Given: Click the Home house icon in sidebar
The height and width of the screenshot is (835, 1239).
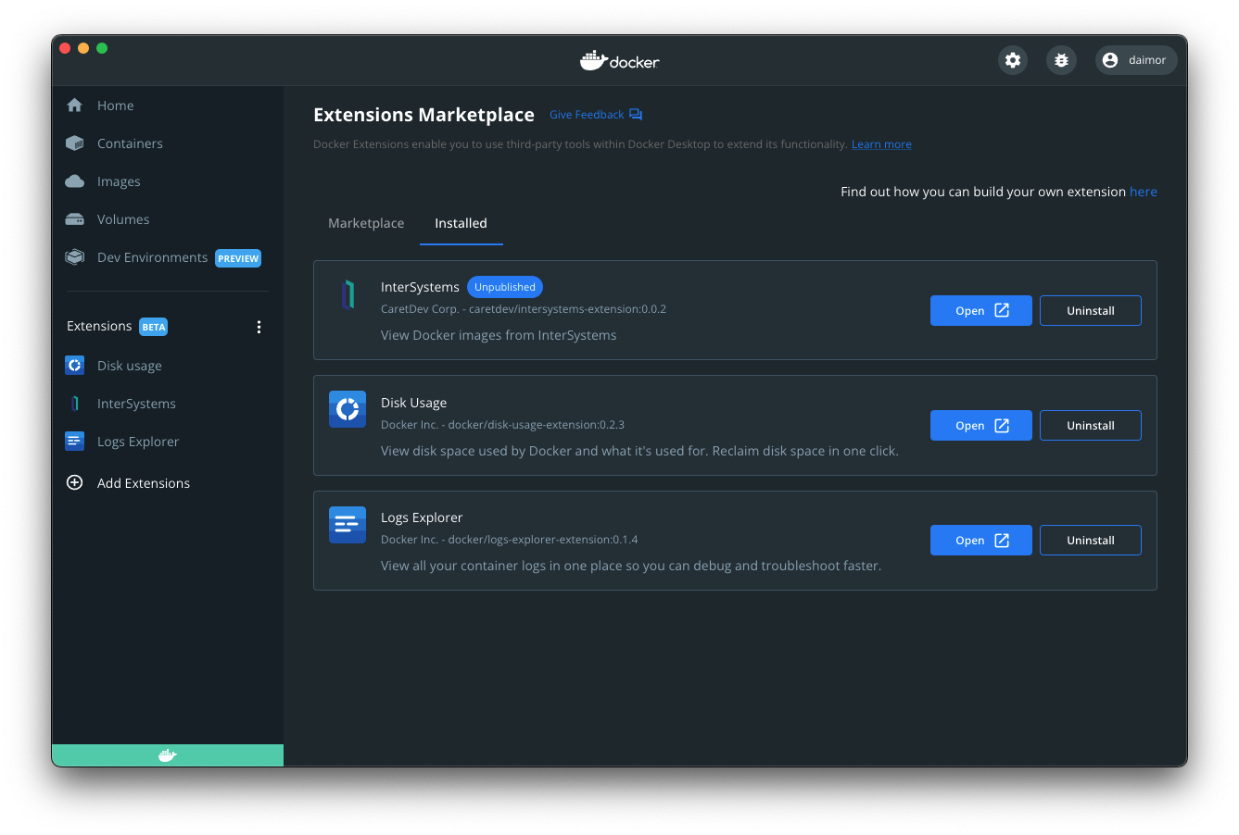Looking at the screenshot, I should (75, 106).
